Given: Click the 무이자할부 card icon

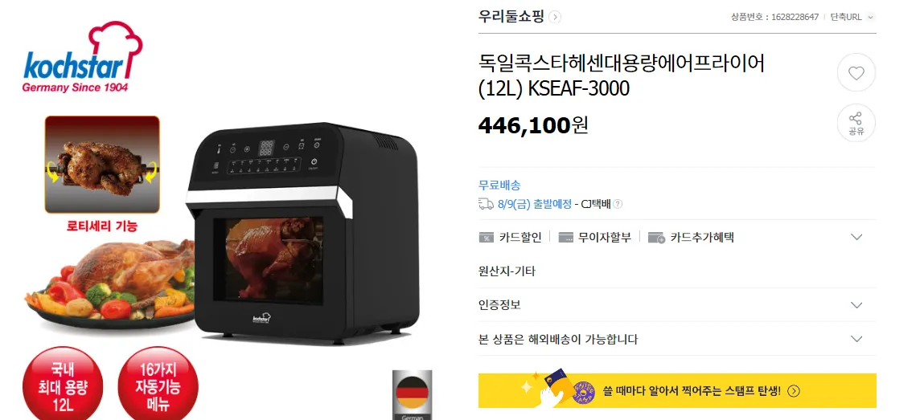Looking at the screenshot, I should point(565,238).
